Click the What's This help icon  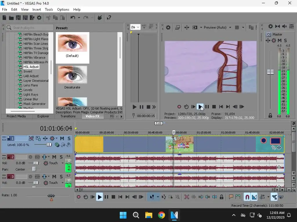[x=109, y=18]
